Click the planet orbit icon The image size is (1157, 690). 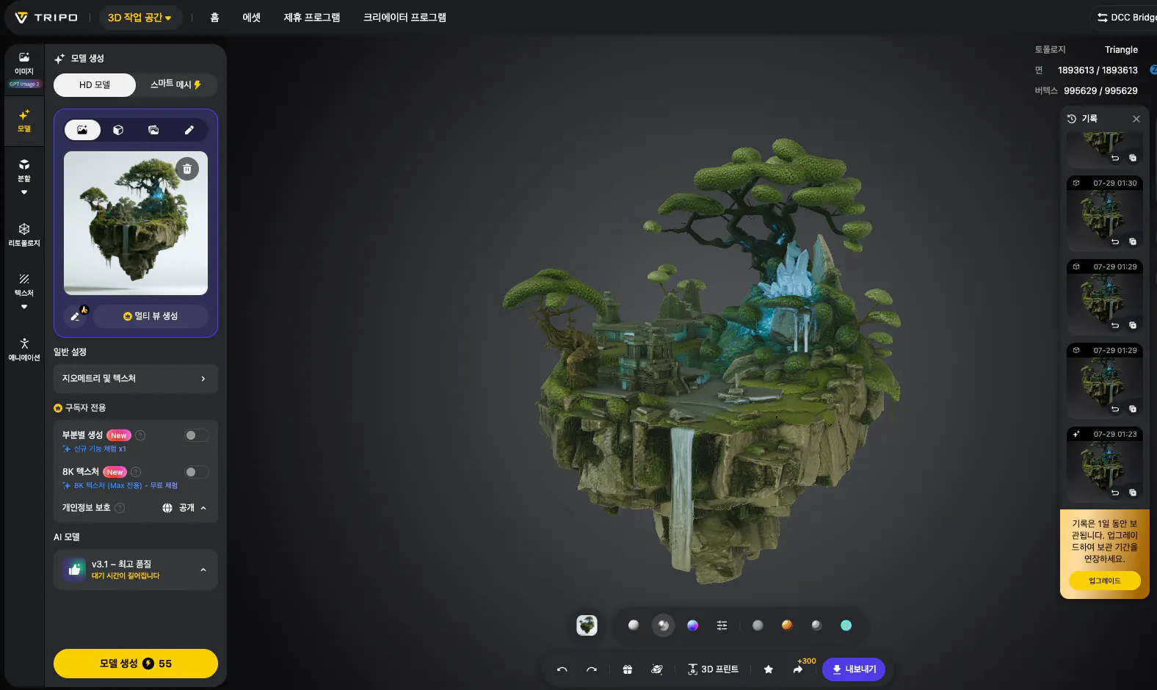(x=657, y=669)
